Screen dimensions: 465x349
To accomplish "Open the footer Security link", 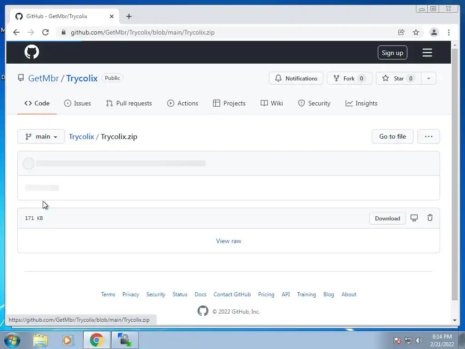I will click(x=156, y=294).
